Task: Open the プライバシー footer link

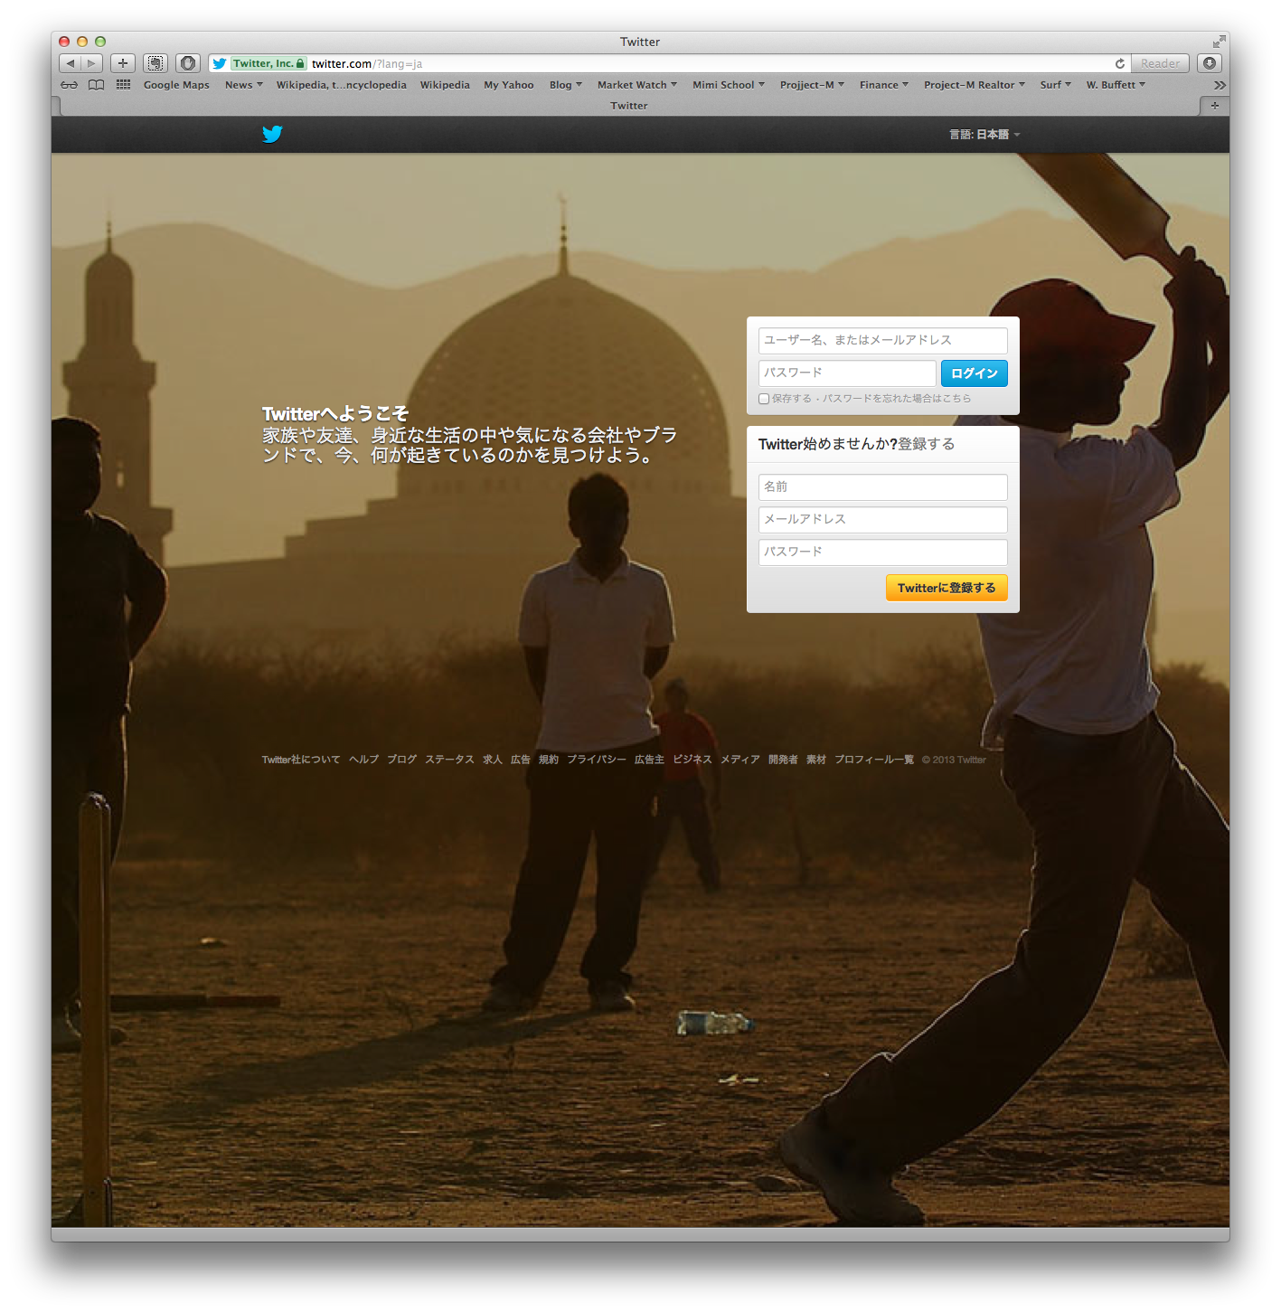Action: tap(597, 760)
